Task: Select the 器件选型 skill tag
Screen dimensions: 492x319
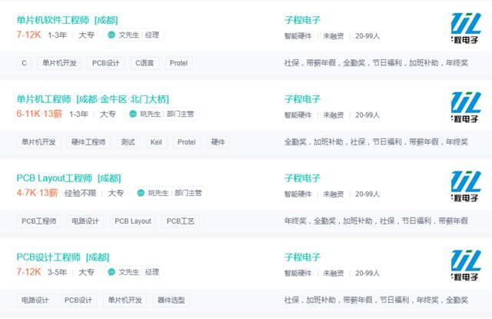Action: [171, 300]
